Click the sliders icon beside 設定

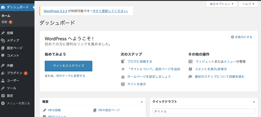pos(3,96)
